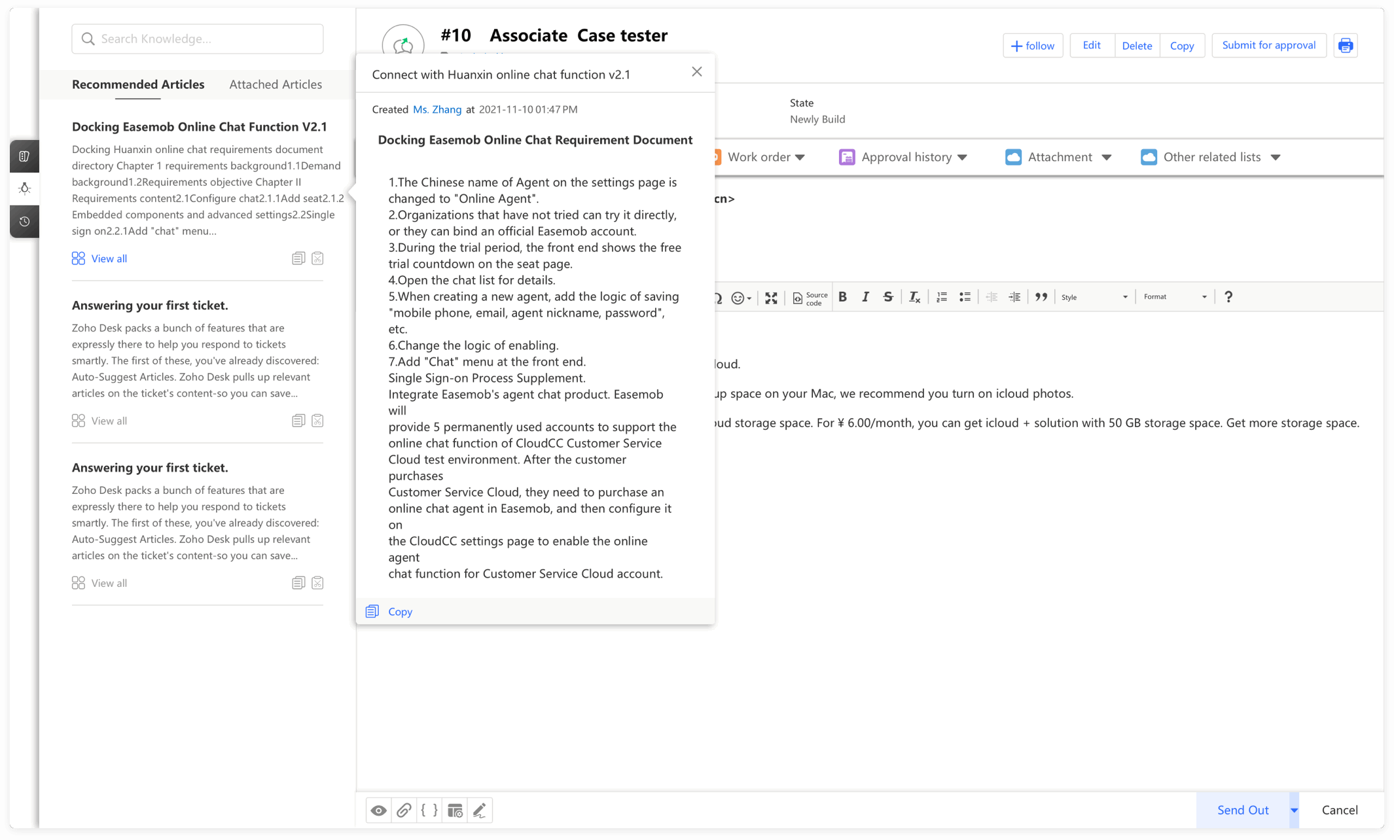
Task: Toggle bold formatting in editor
Action: coord(843,297)
